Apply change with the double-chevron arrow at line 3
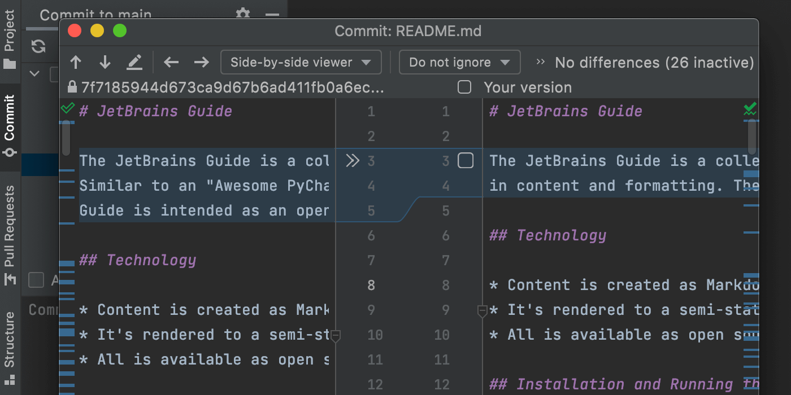 point(353,161)
